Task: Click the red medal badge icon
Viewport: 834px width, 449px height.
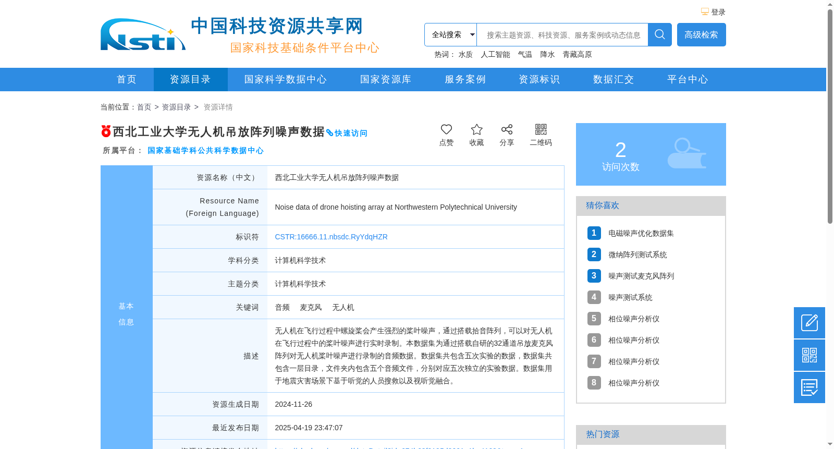Action: click(x=106, y=131)
